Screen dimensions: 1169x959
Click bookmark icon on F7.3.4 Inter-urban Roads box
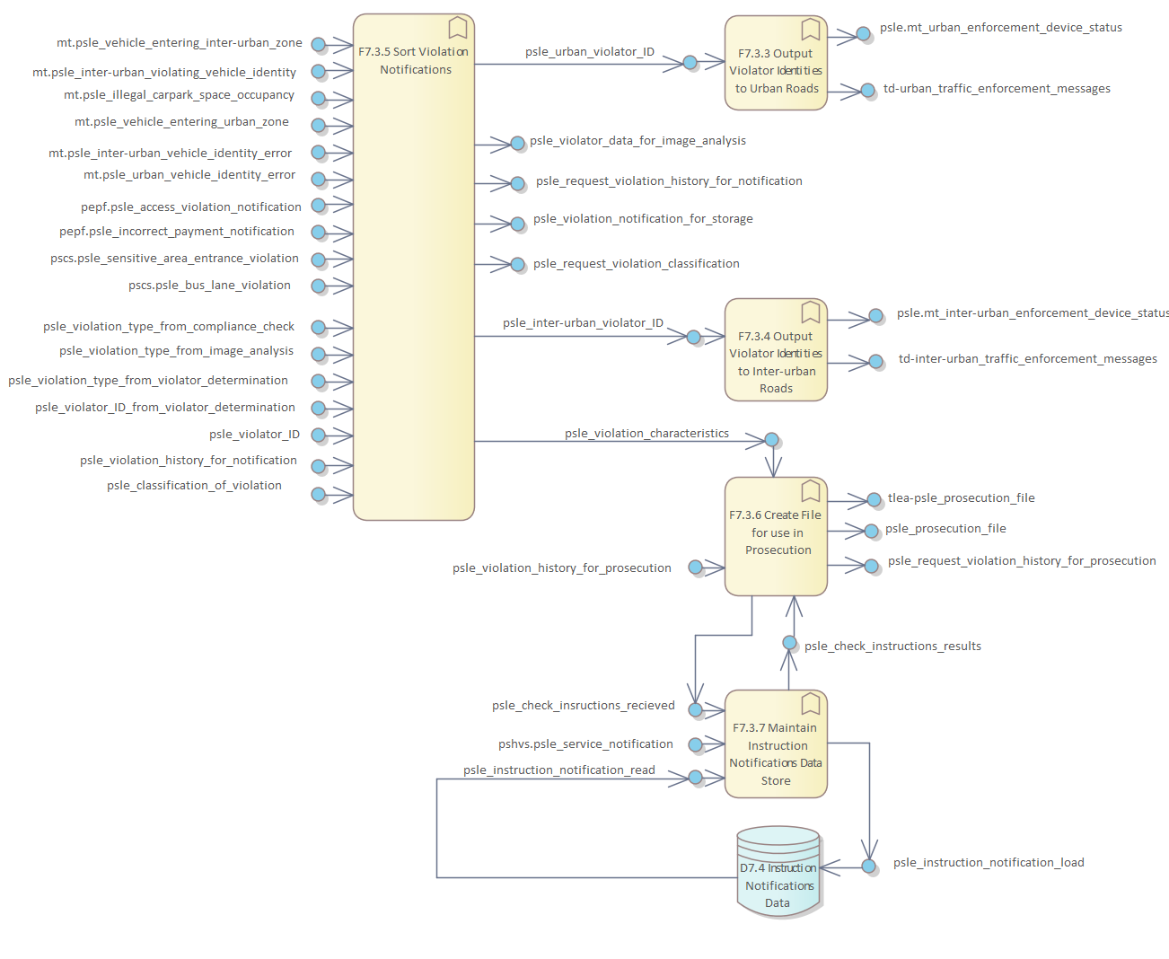811,312
